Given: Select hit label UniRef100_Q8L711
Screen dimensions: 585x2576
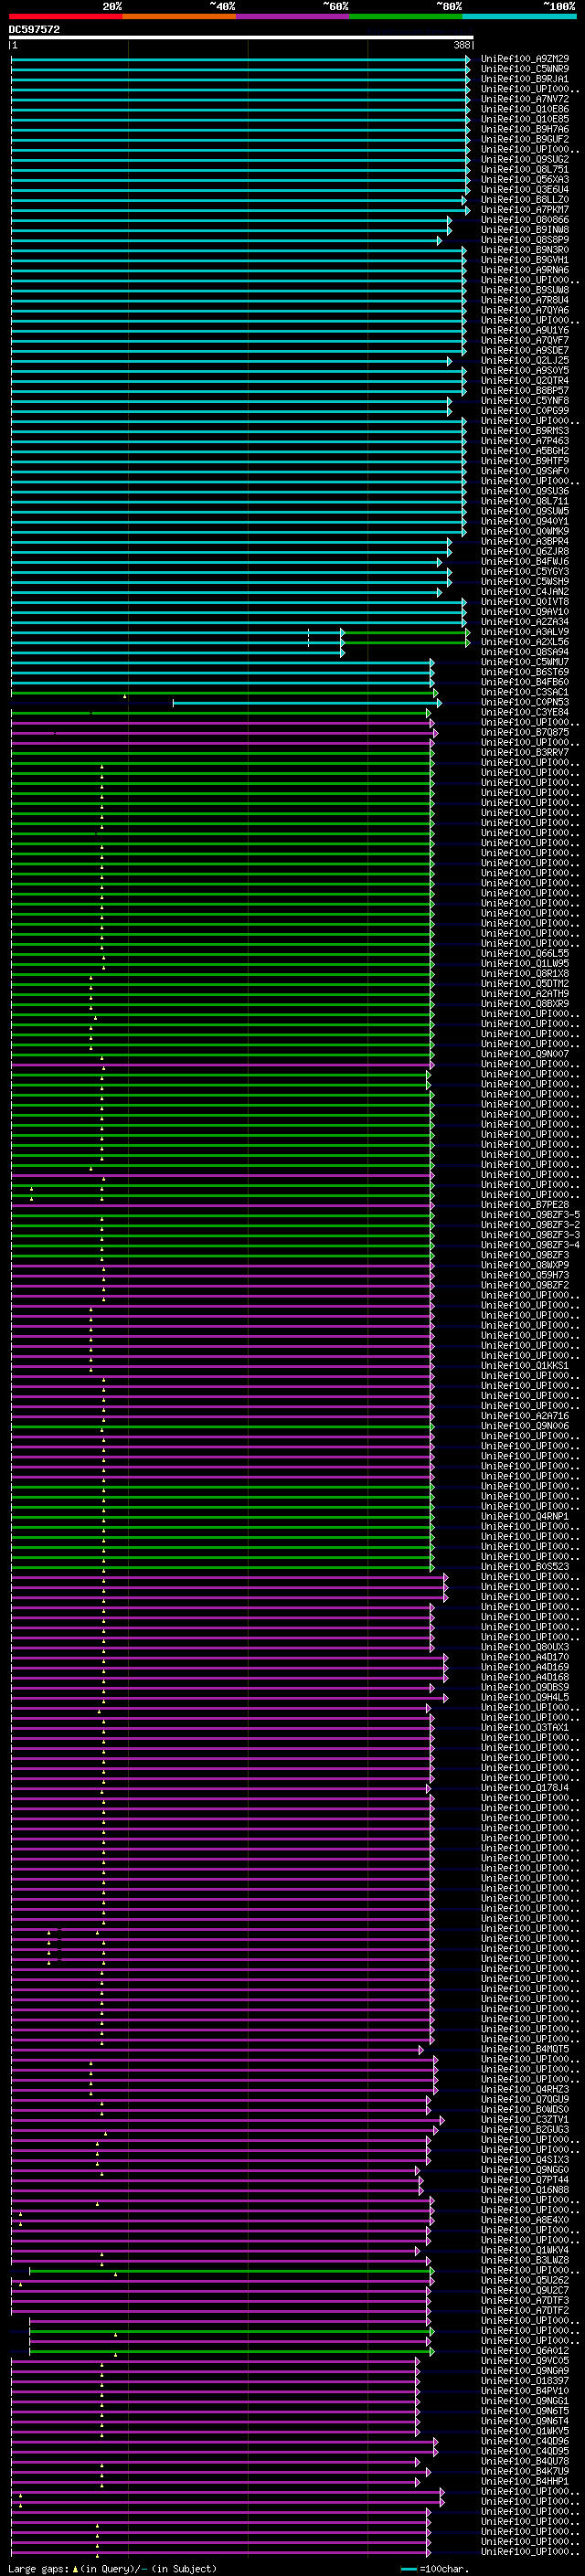Looking at the screenshot, I should pyautogui.click(x=525, y=501).
